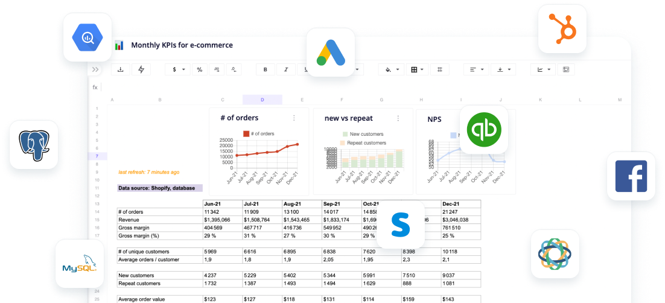665x303 pixels.
Task: Click the Google BigQuery logo tile
Action: pos(87,37)
